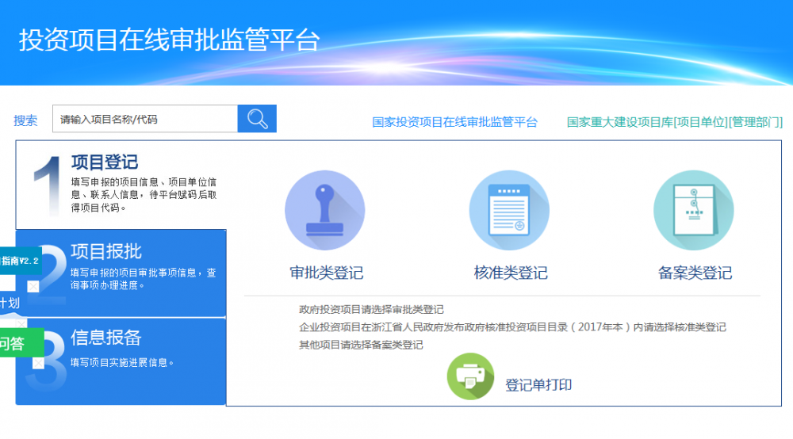The height and width of the screenshot is (439, 793).
Task: Open the green 问答 floating banner
Action: click(14, 343)
